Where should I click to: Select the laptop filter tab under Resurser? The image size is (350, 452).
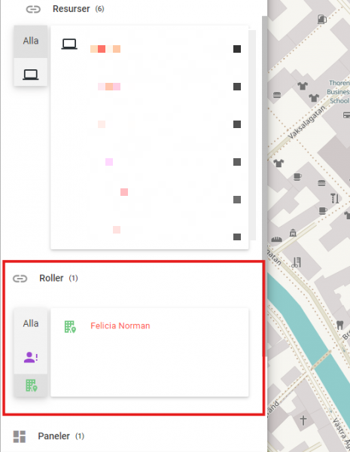(x=31, y=72)
